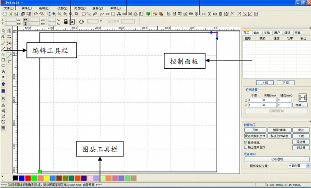Click the 下载 download button
This screenshot has height=188, width=311.
pyautogui.click(x=301, y=136)
